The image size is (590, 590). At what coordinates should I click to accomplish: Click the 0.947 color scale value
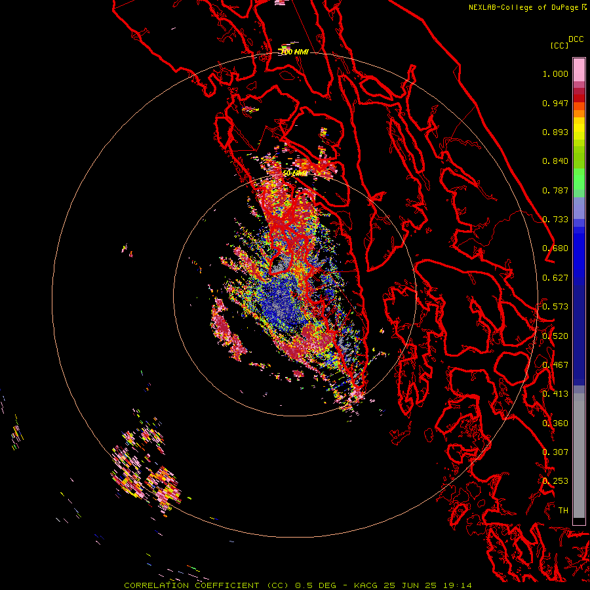pos(555,103)
